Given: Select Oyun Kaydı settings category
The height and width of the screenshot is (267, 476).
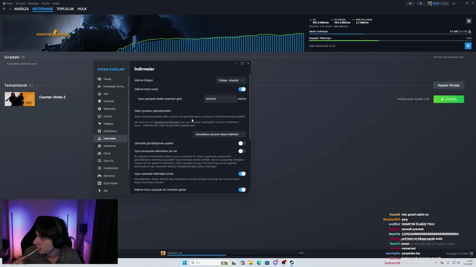Looking at the screenshot, I should point(110,183).
